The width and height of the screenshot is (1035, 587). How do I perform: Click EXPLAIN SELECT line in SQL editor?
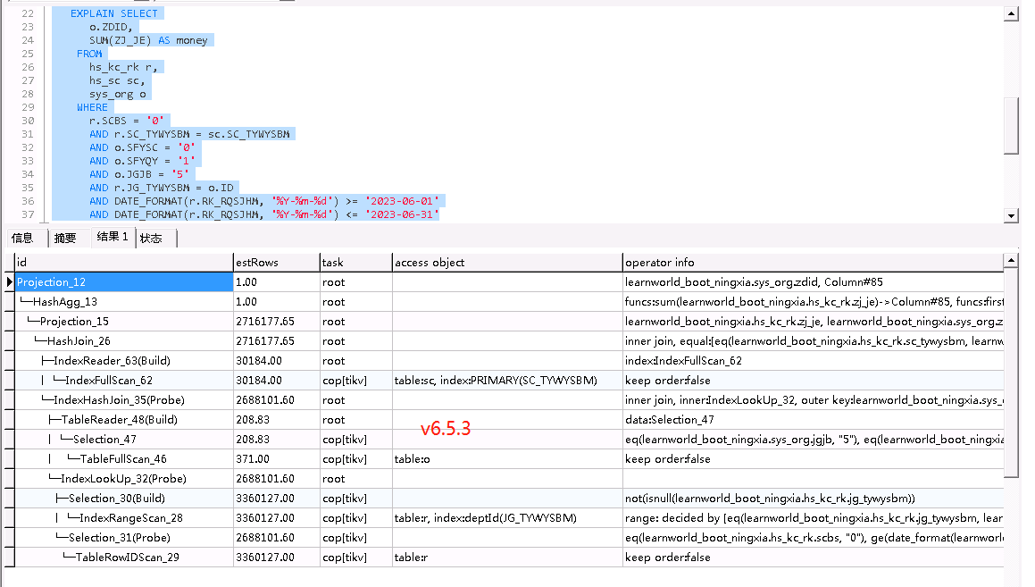point(114,13)
